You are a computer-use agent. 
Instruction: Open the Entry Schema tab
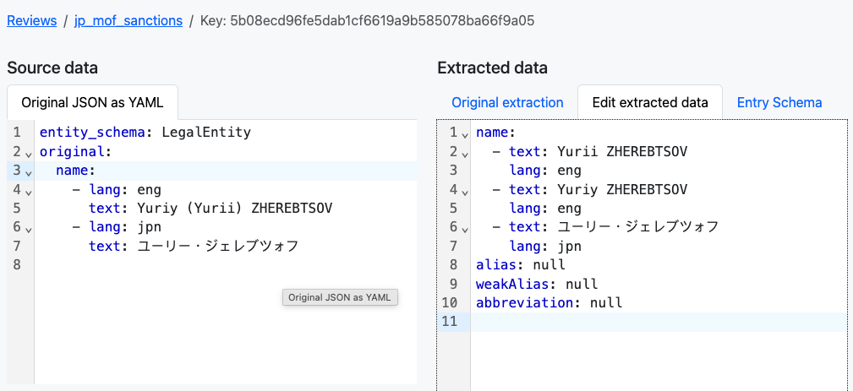(x=779, y=103)
